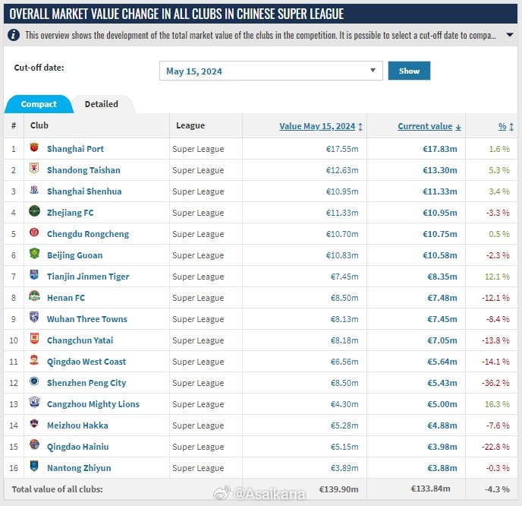Screen dimensions: 522x506
Task: Click the Shenzhen Peng City club link
Action: [86, 383]
